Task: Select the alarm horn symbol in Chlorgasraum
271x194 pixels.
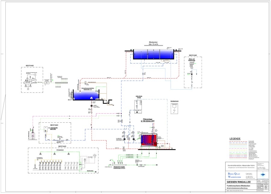Action: [x=89, y=157]
